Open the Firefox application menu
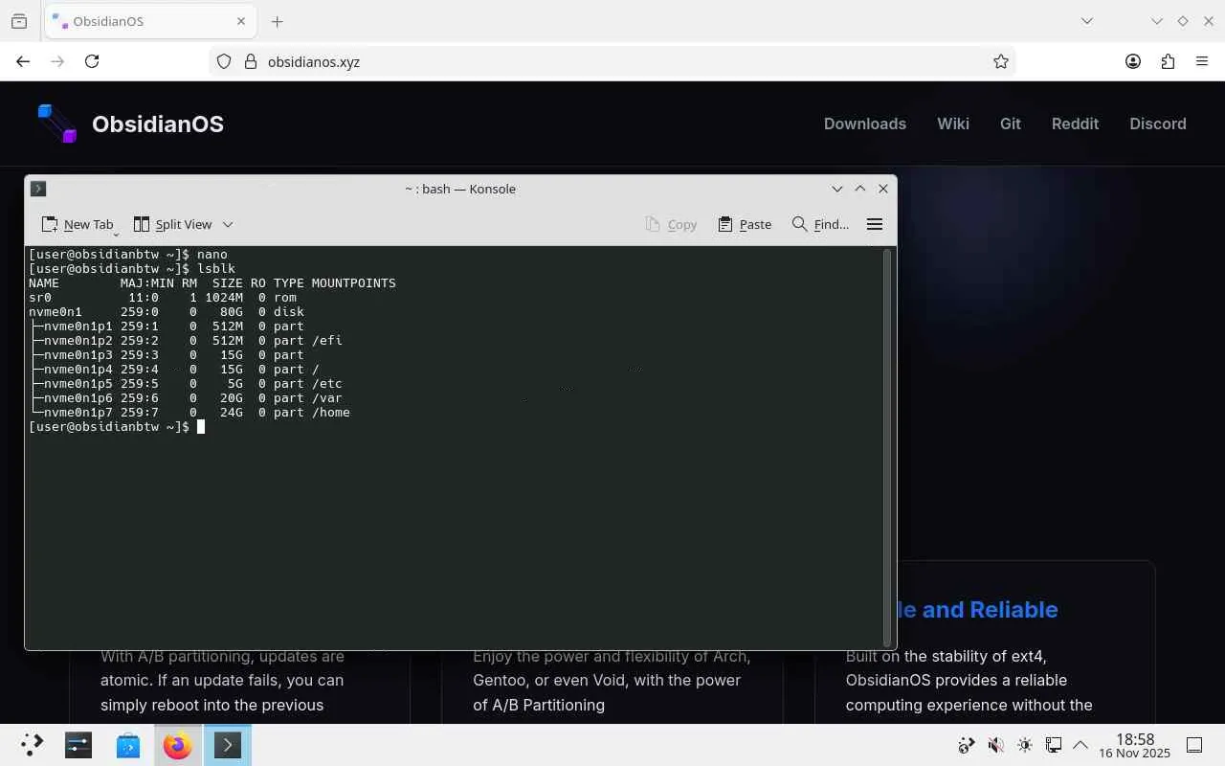Image resolution: width=1225 pixels, height=766 pixels. point(1202,61)
